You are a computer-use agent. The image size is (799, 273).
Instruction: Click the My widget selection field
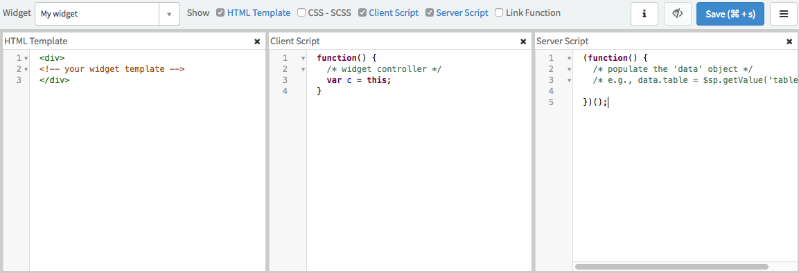[x=97, y=15]
